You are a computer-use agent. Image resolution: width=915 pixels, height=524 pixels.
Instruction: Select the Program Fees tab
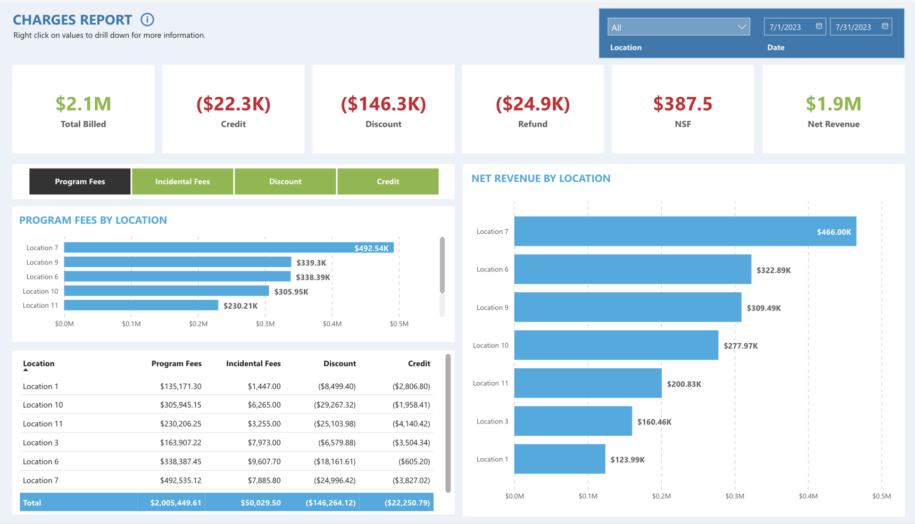point(79,181)
